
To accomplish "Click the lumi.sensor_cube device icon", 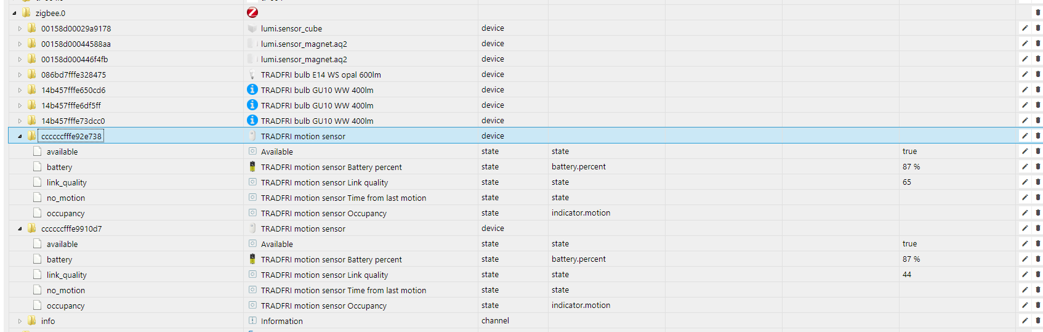I will [x=252, y=28].
